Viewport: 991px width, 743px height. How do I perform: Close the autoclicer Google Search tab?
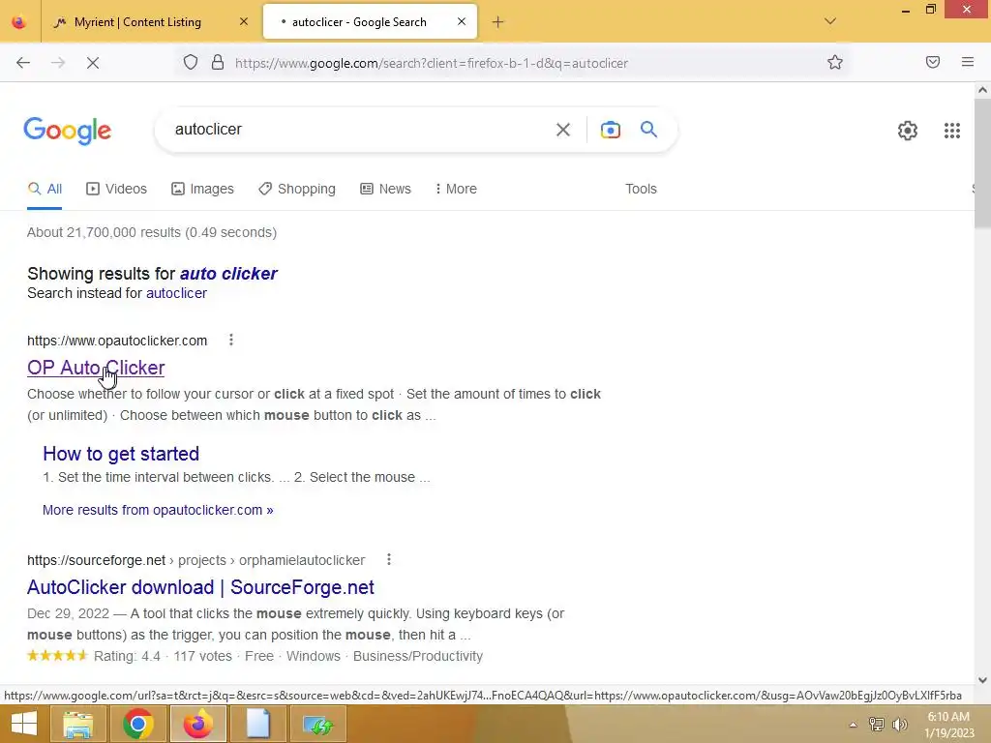[462, 21]
